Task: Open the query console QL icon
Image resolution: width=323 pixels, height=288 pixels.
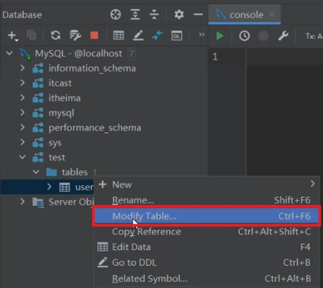Action: (176, 36)
